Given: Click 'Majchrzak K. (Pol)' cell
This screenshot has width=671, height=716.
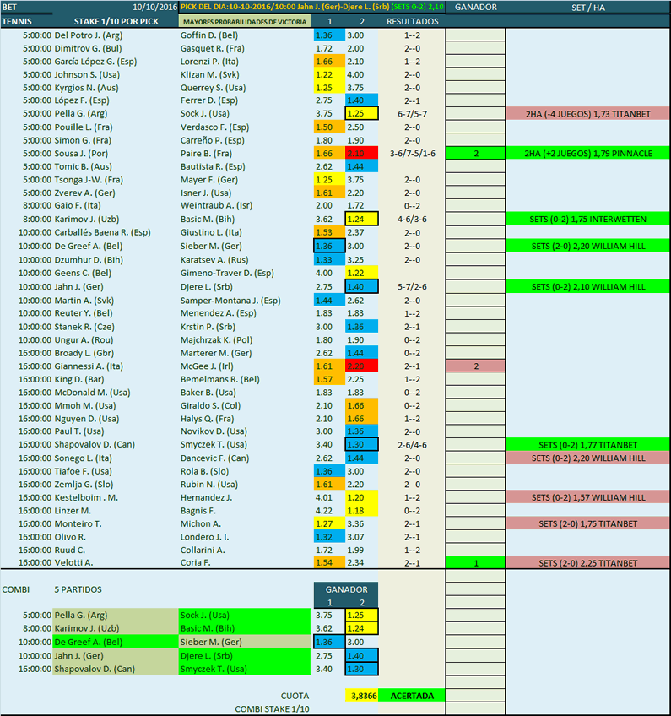Looking at the screenshot, I should [x=216, y=340].
